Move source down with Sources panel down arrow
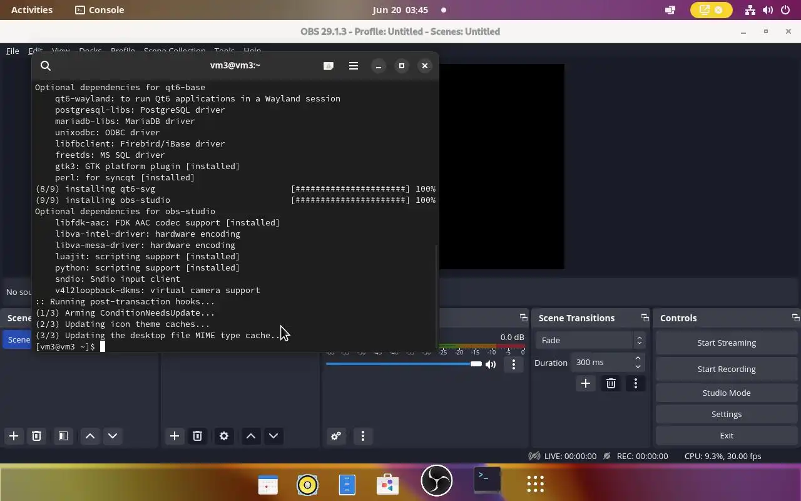 pos(273,436)
